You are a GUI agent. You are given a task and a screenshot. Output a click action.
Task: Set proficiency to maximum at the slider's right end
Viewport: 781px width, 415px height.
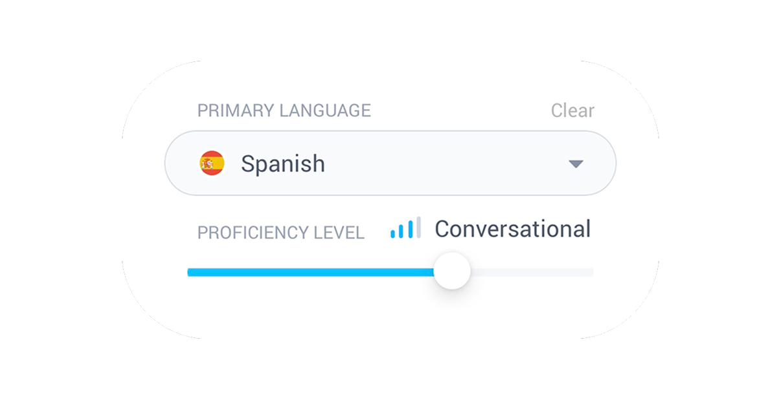591,272
